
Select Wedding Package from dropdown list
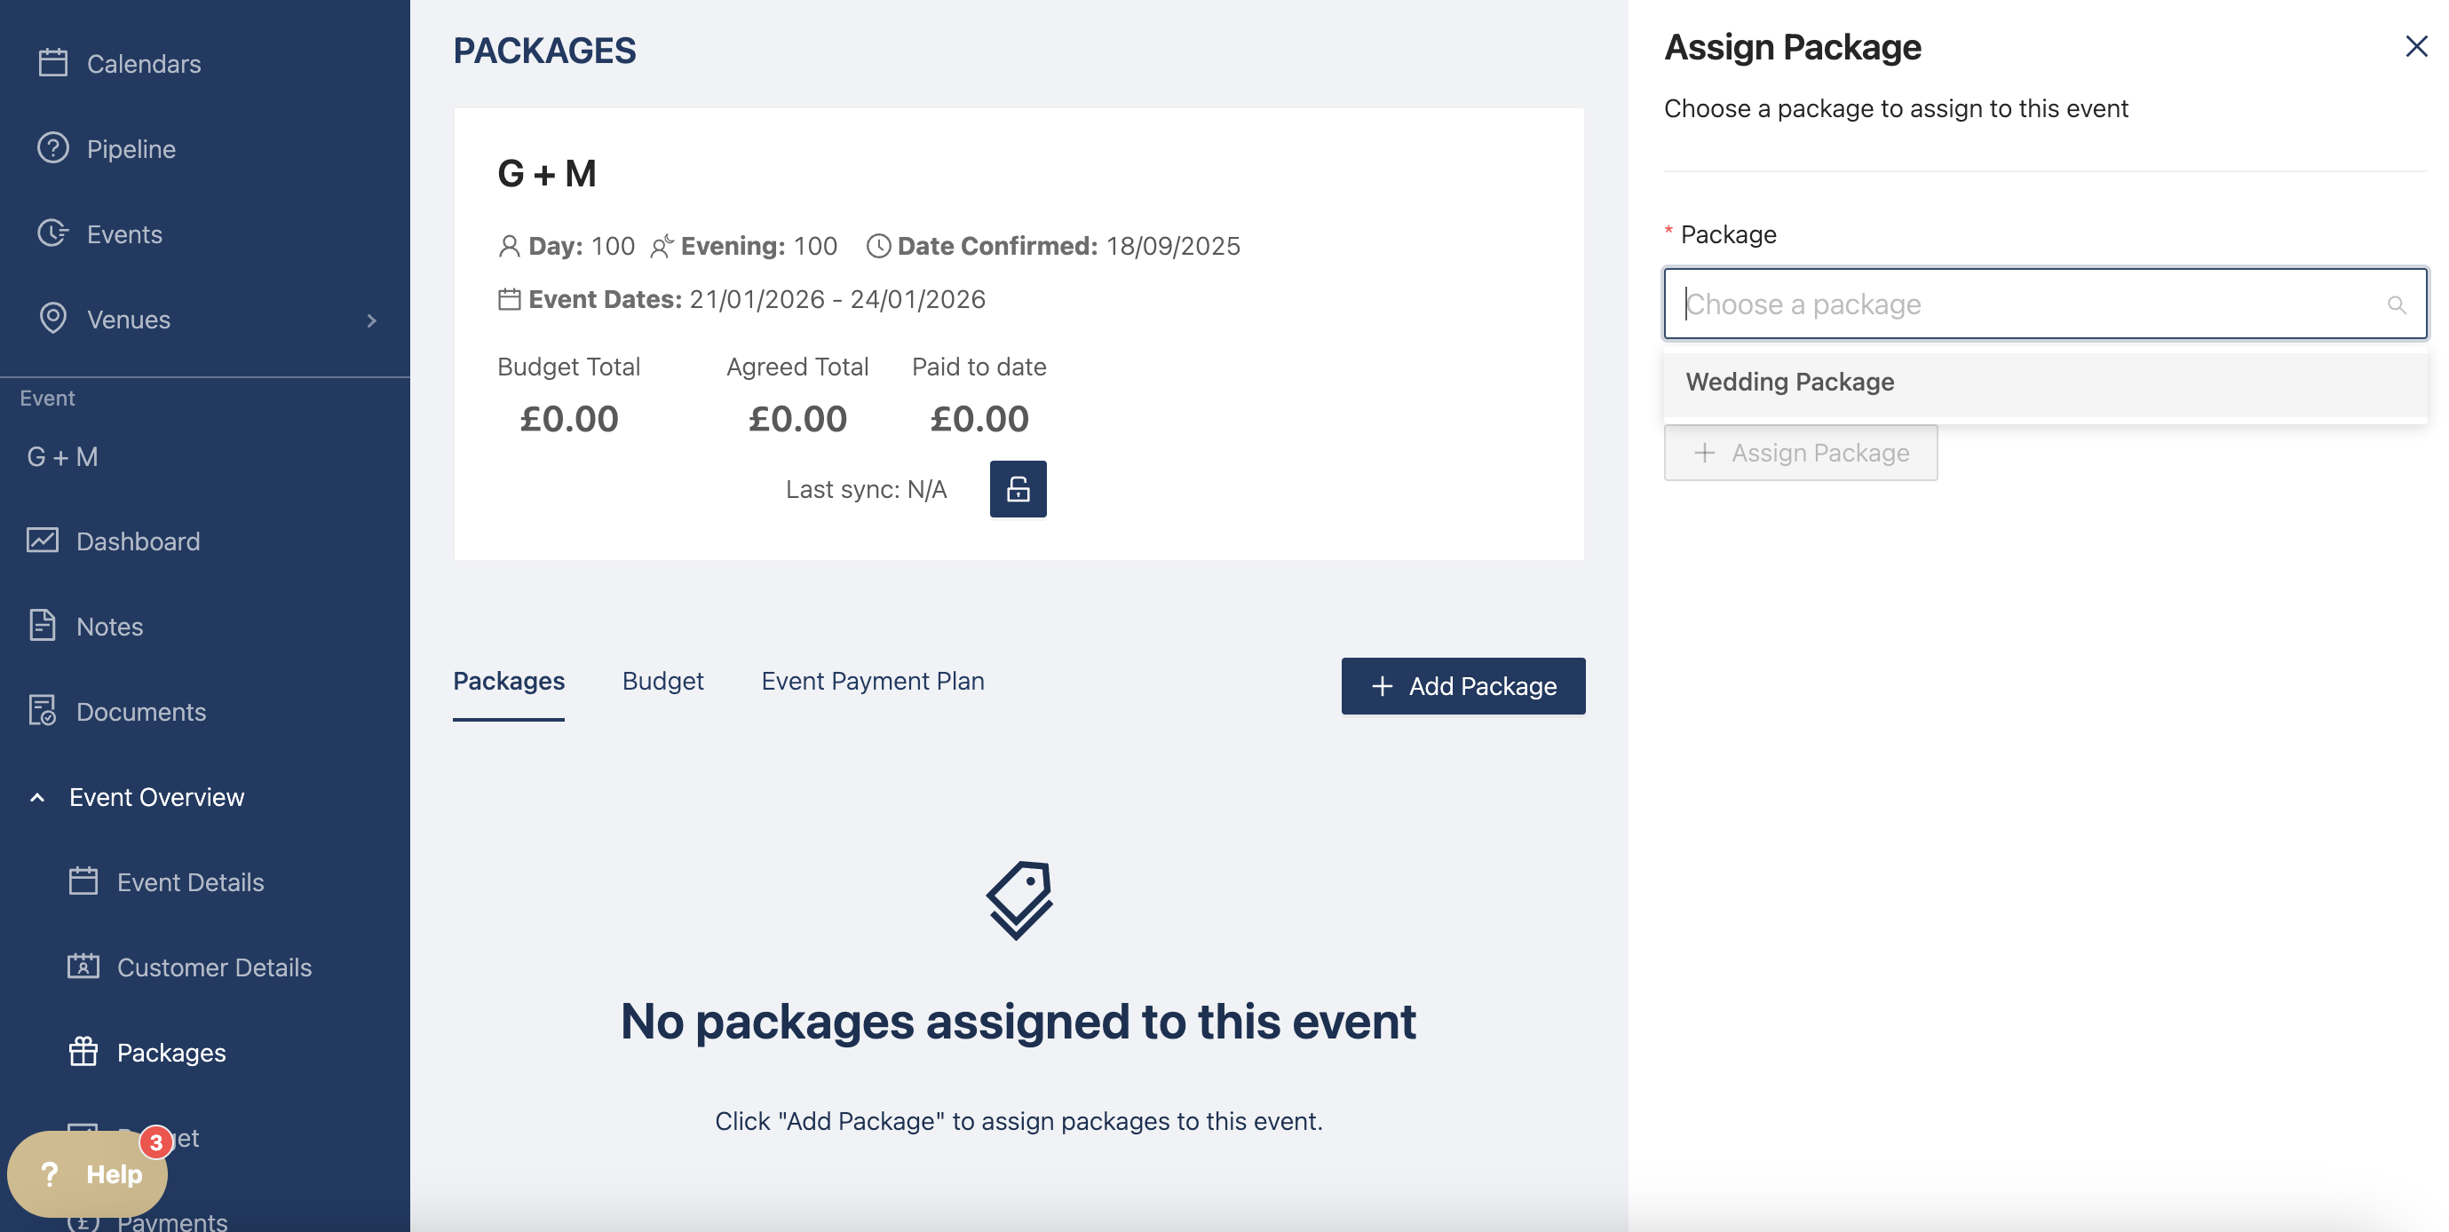(x=1789, y=383)
